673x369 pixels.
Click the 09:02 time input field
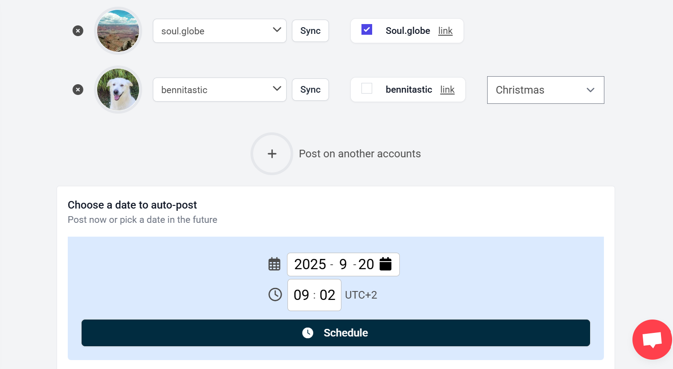(x=314, y=295)
